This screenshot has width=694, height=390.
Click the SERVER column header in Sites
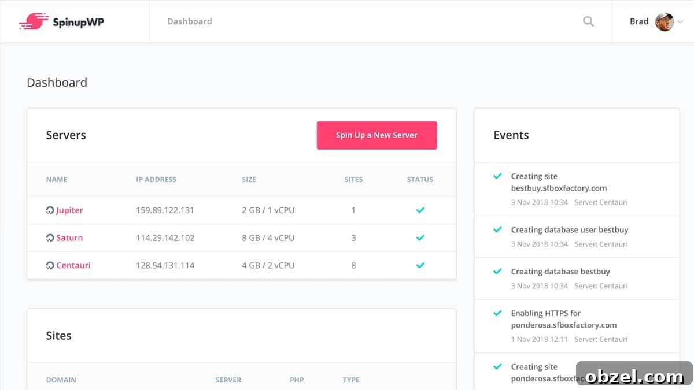pyautogui.click(x=228, y=380)
